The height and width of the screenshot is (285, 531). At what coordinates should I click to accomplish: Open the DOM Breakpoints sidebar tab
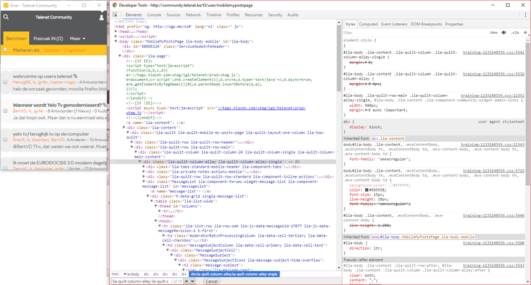(426, 25)
